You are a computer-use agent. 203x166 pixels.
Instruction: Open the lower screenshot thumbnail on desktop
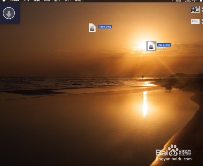click(x=195, y=22)
